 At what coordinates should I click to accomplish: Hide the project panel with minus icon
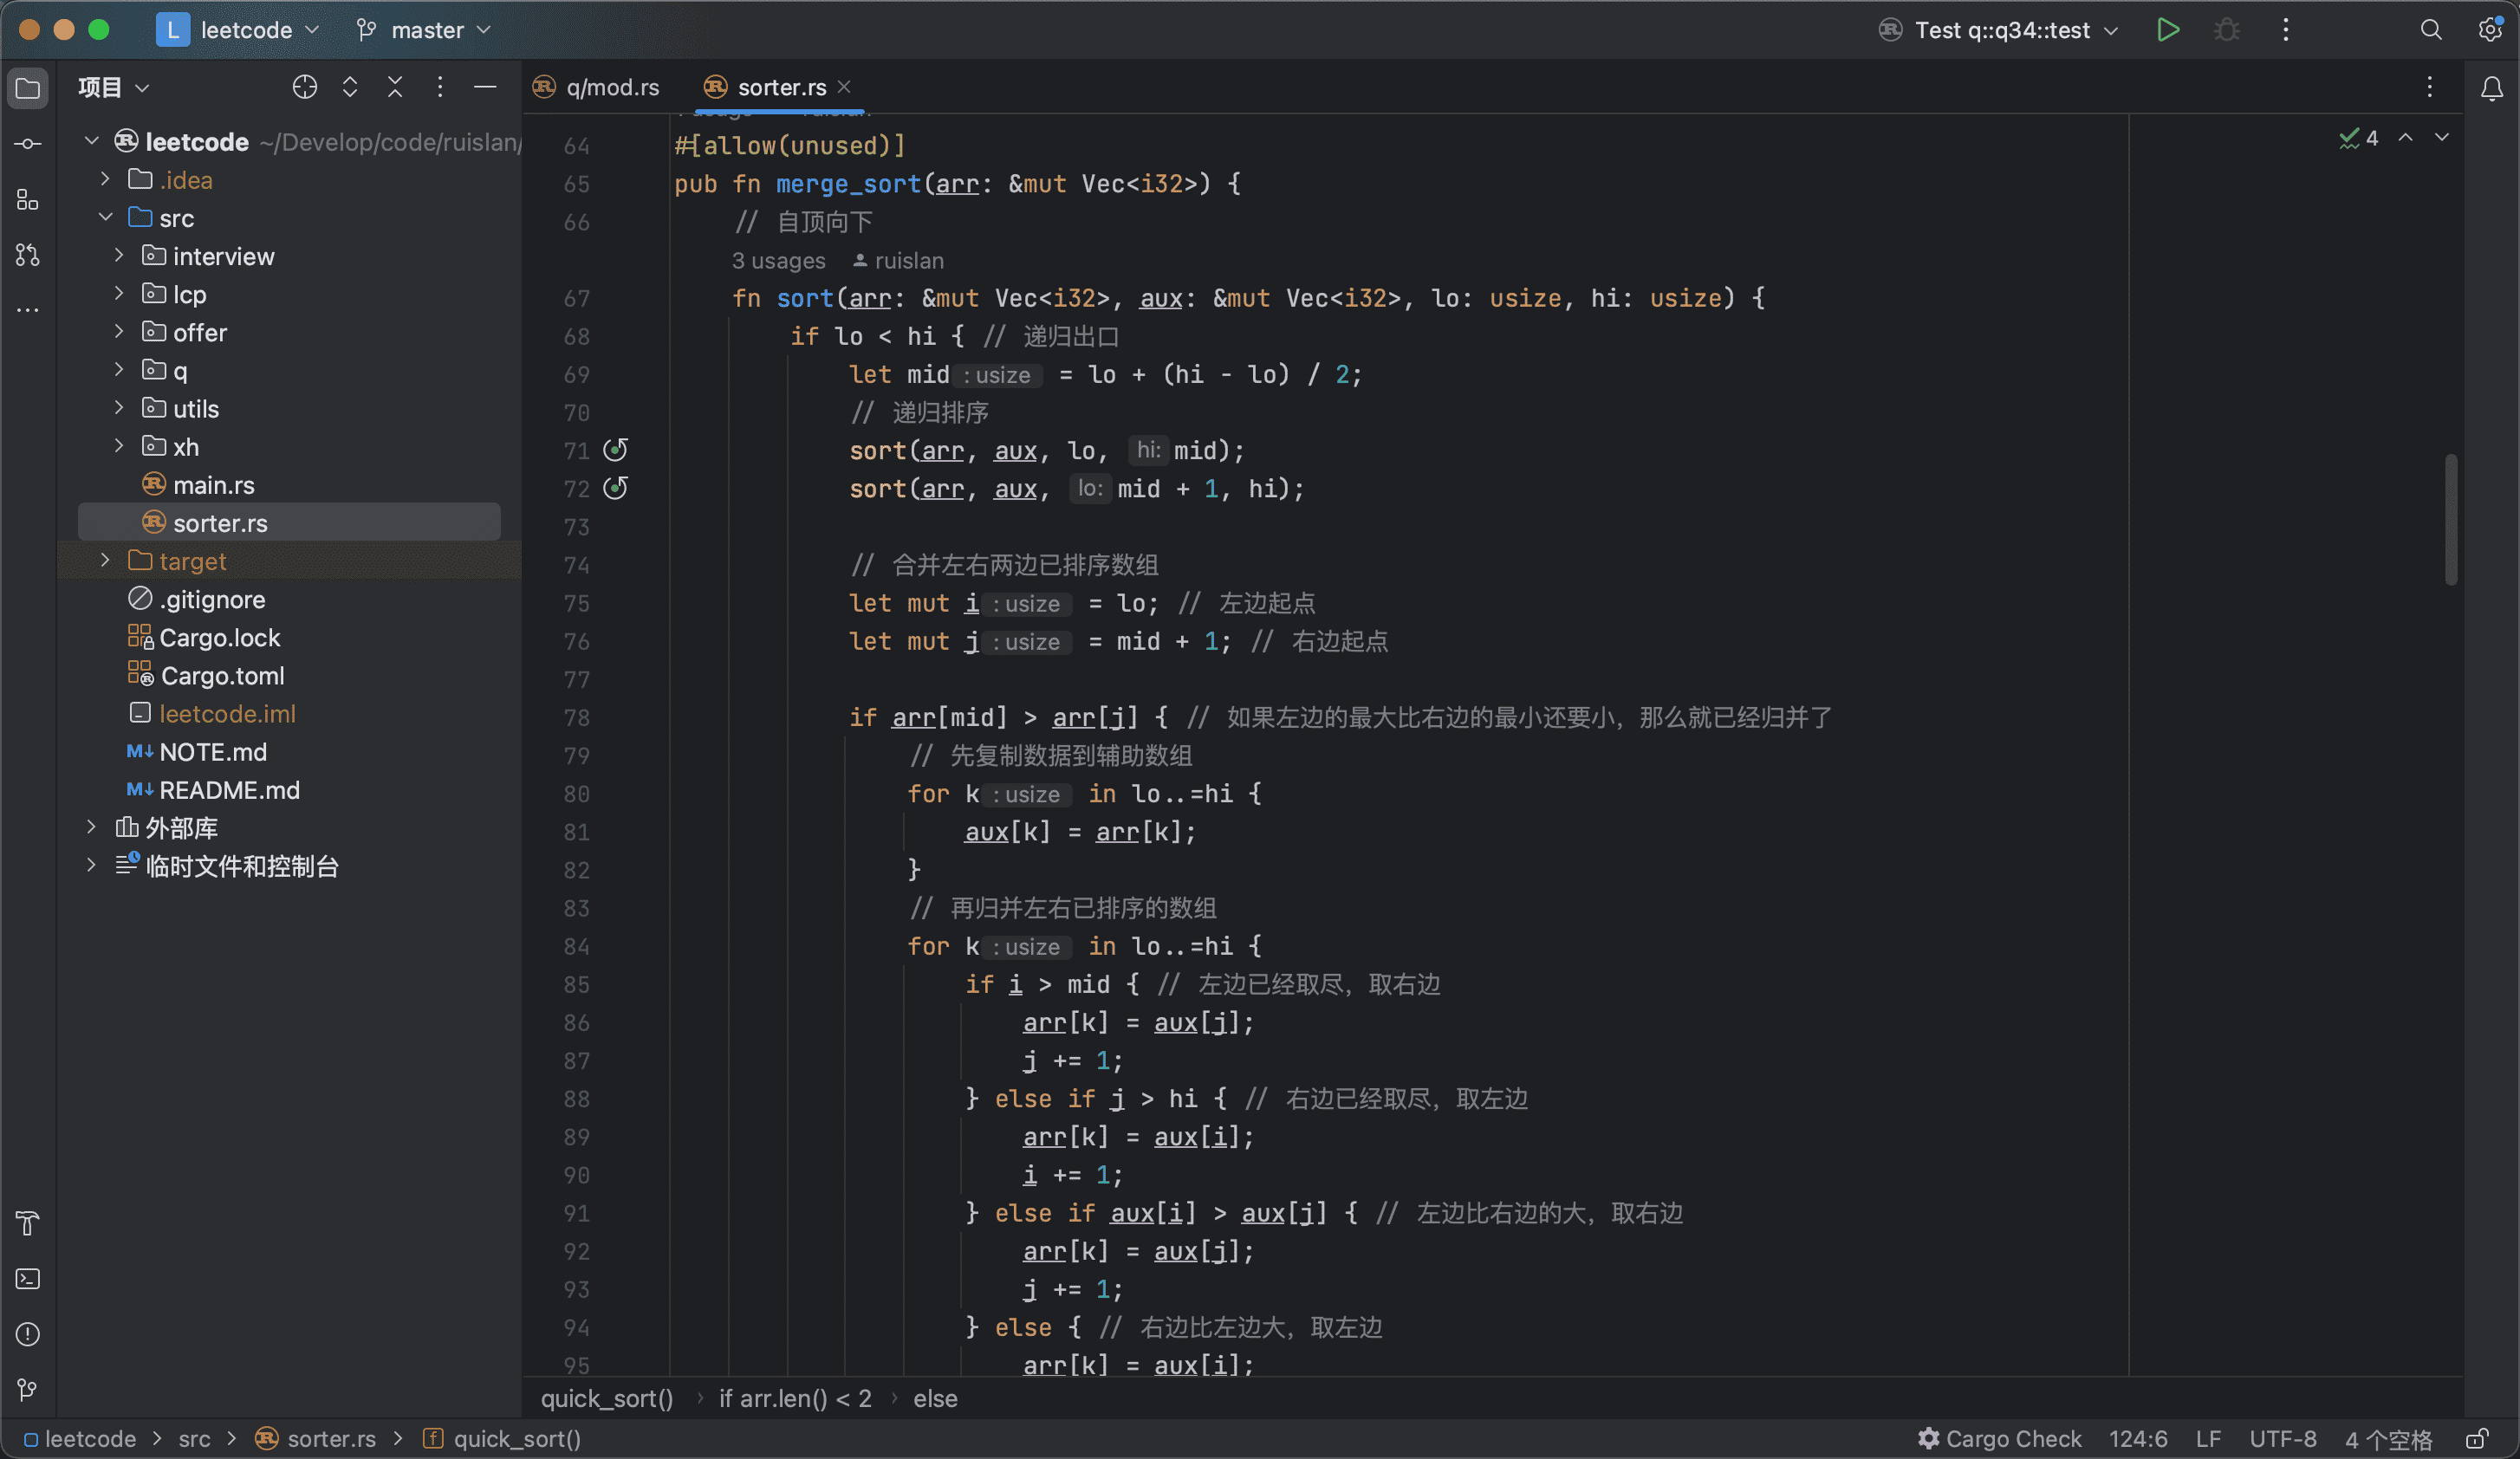(485, 88)
